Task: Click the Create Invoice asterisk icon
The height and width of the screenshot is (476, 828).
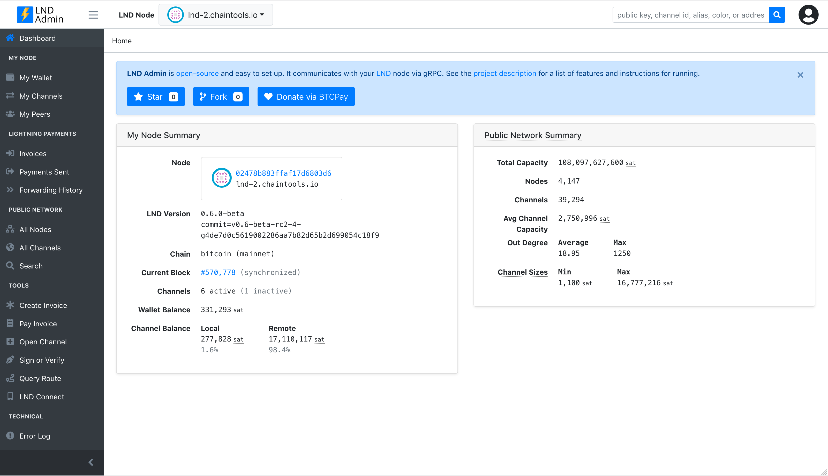Action: 10,305
